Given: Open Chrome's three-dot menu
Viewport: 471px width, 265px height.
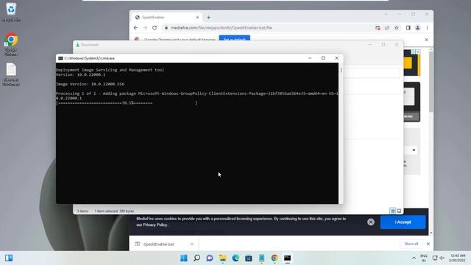Looking at the screenshot, I should [x=427, y=28].
